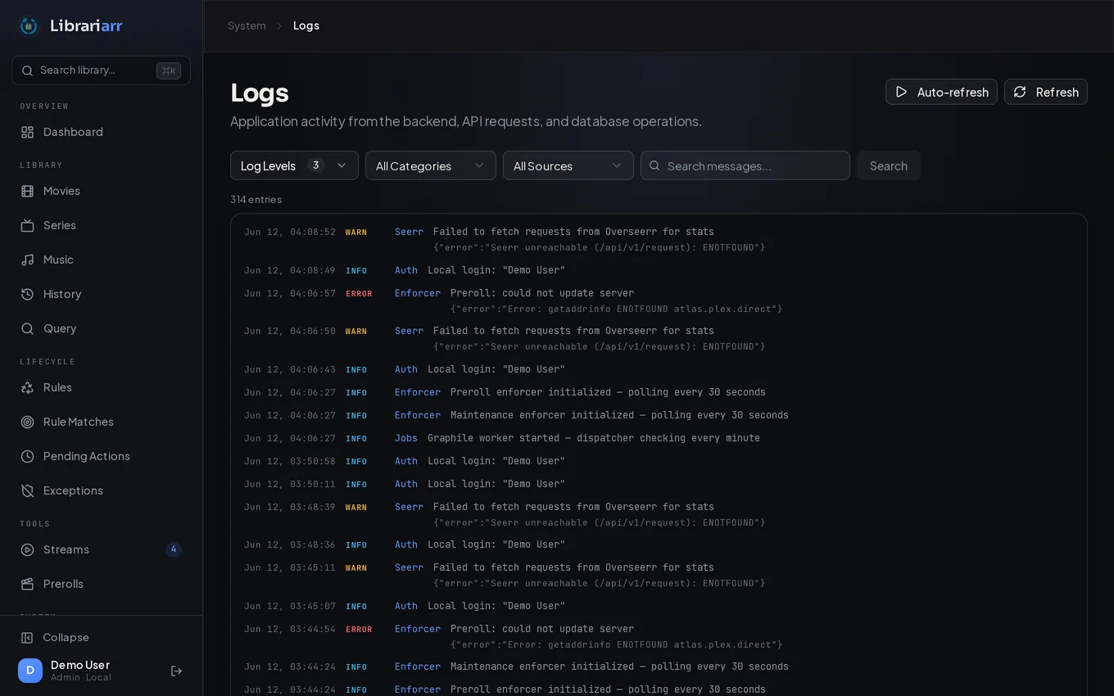Go to Movies in the sidebar
The image size is (1114, 696).
101,191
